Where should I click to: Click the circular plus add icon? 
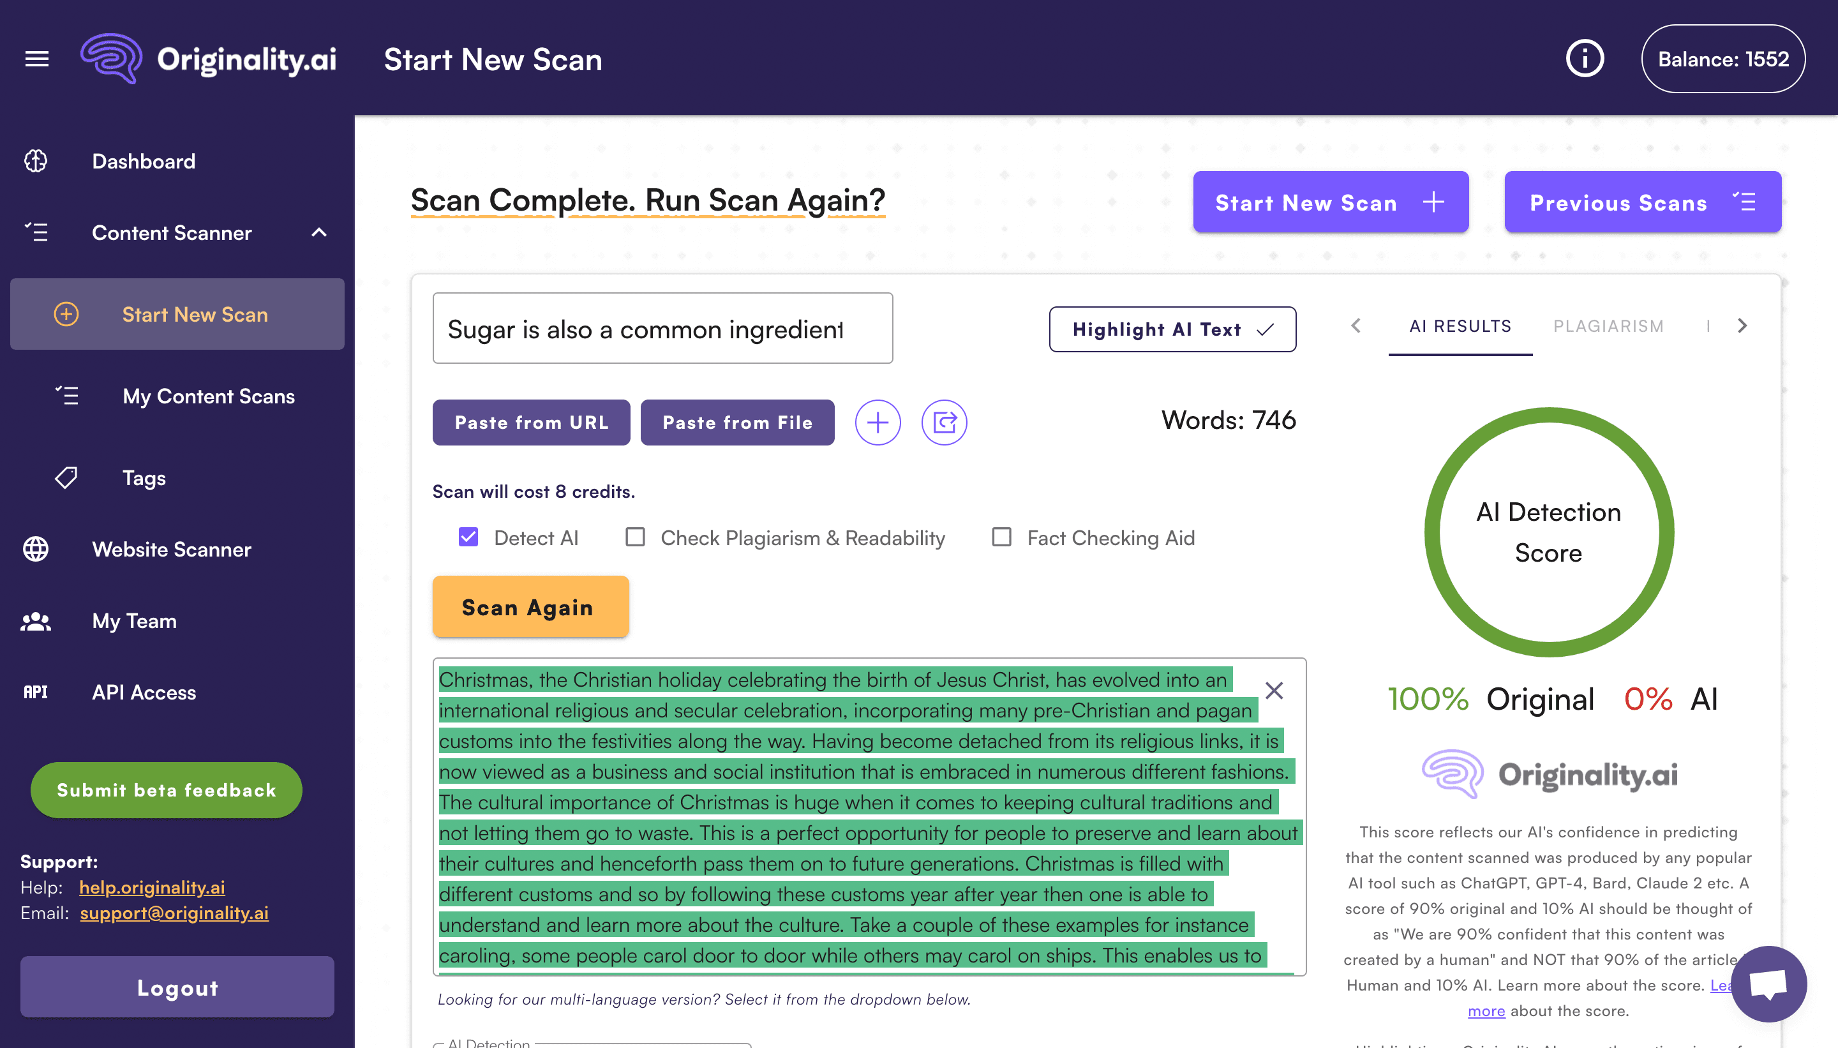pos(878,423)
